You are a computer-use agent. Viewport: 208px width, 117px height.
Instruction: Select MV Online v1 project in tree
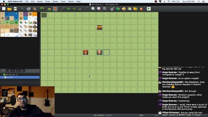[x=12, y=75]
